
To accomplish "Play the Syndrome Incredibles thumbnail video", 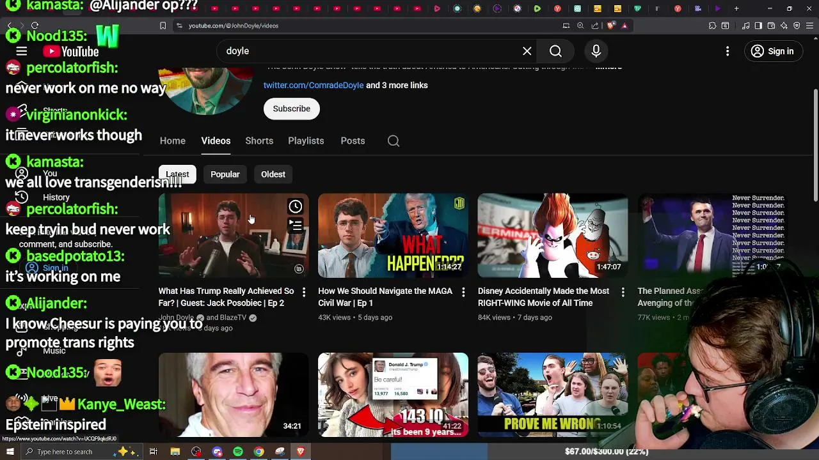I will 553,236.
